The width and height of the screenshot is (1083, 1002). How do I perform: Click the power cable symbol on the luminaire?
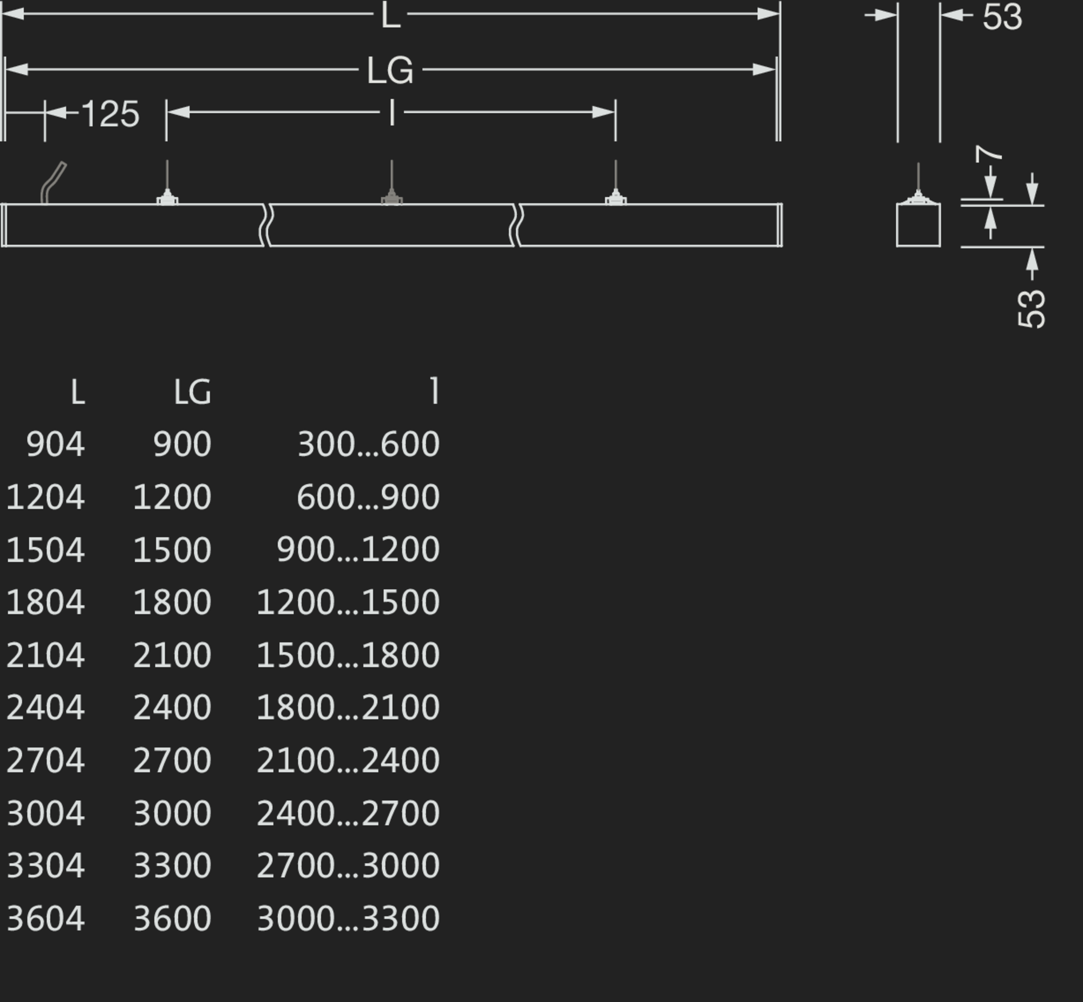53,183
